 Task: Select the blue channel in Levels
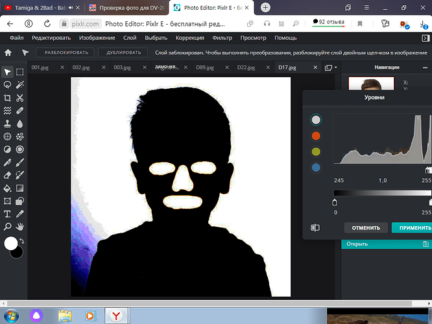click(x=316, y=167)
